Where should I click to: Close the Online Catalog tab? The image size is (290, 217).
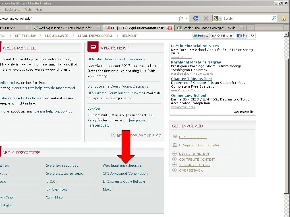coord(242,28)
